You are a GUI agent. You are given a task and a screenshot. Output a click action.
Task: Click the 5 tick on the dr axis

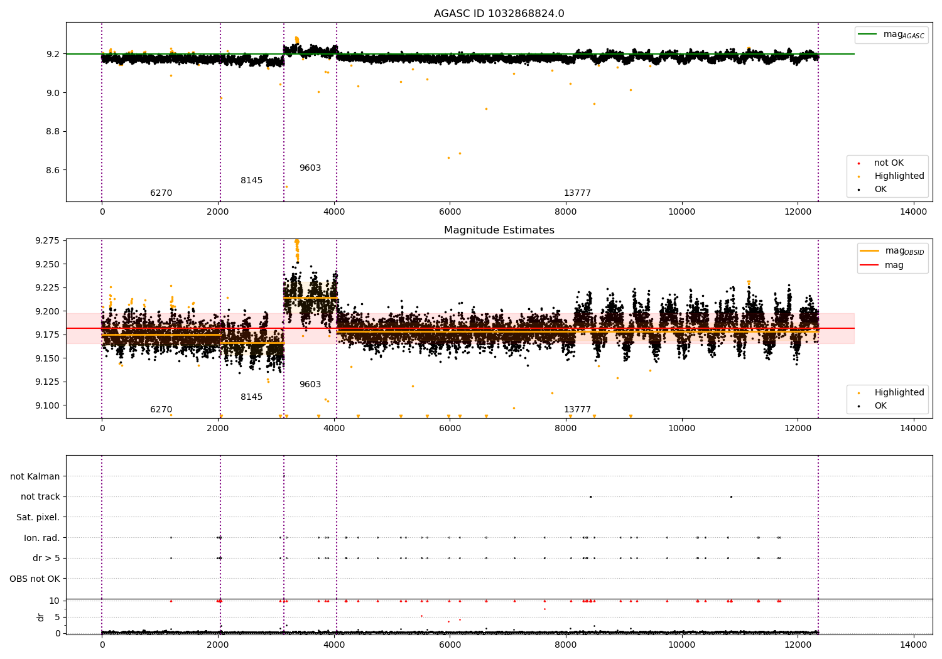58,618
